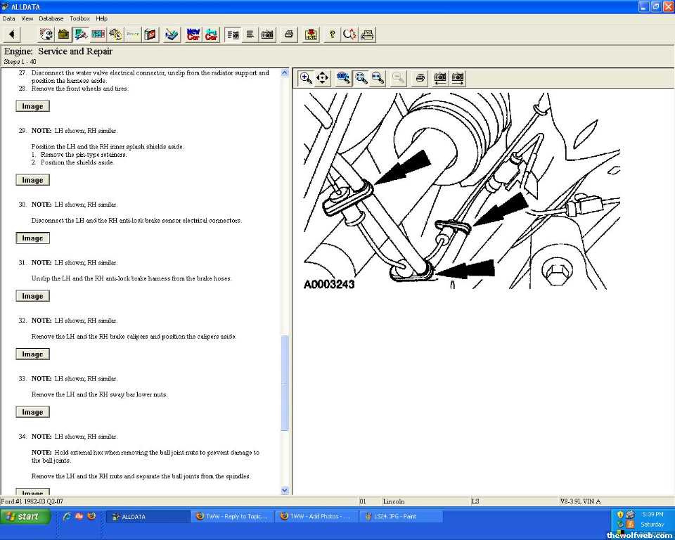Go to previous image camera icon
675x540 pixels.
point(440,78)
